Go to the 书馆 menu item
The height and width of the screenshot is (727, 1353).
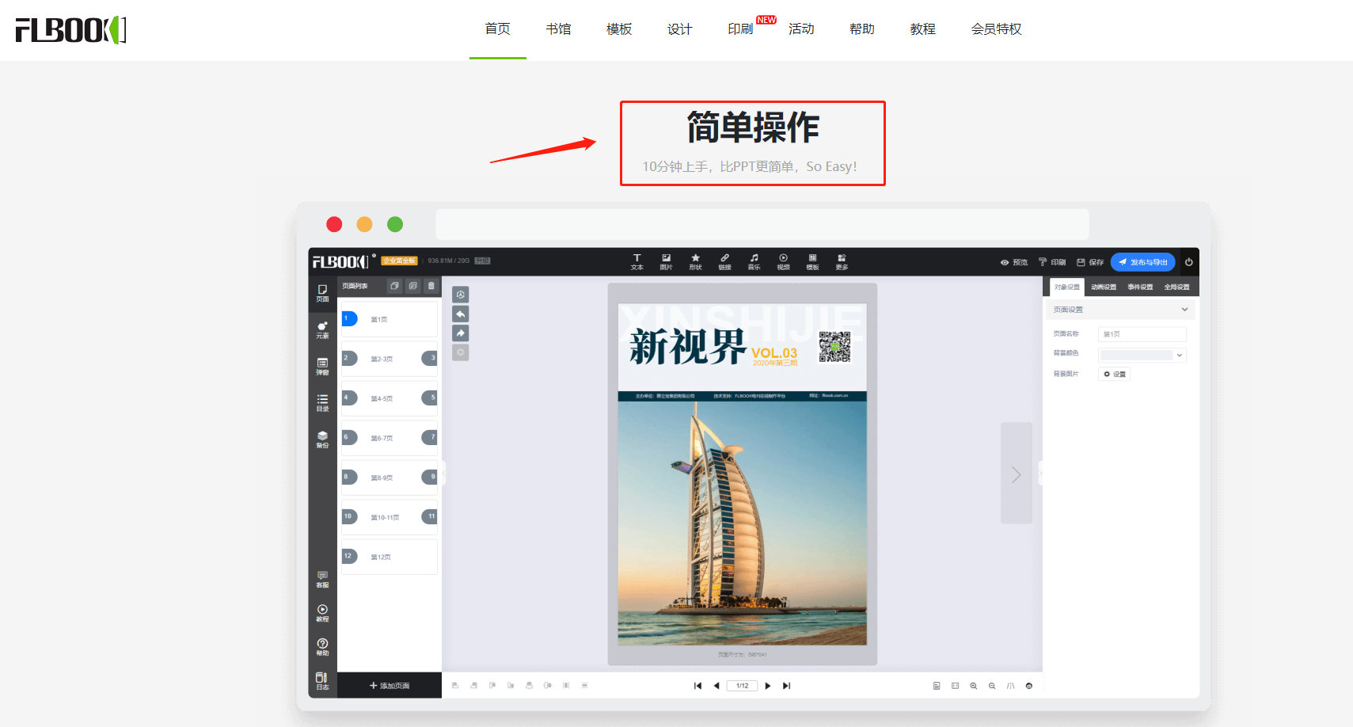coord(558,29)
